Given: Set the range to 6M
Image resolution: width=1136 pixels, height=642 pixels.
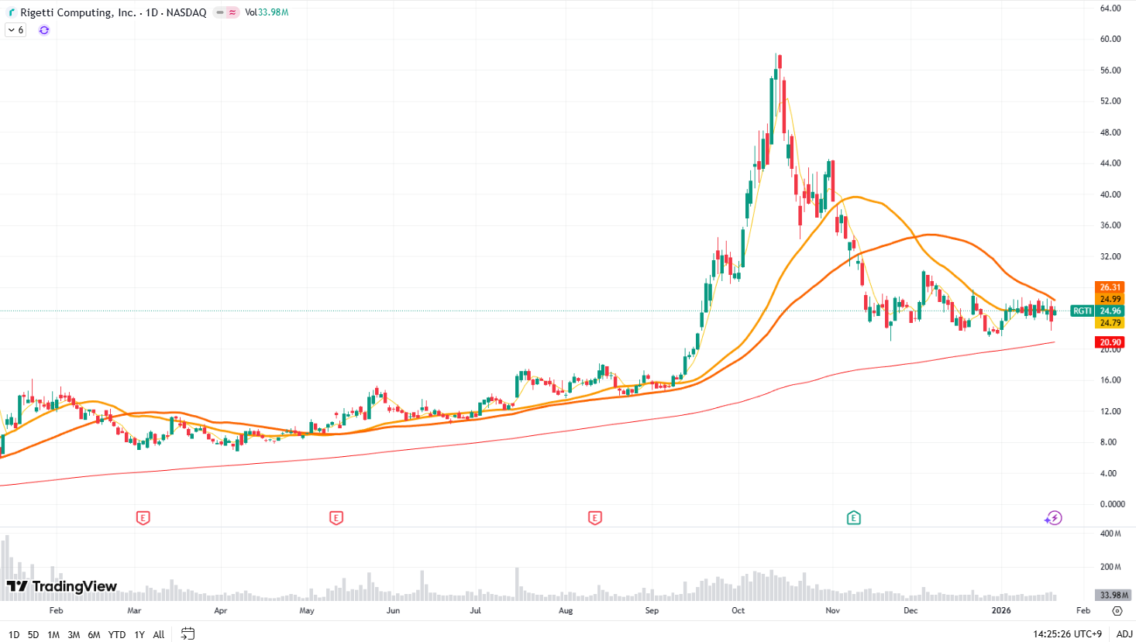Looking at the screenshot, I should pyautogui.click(x=94, y=634).
